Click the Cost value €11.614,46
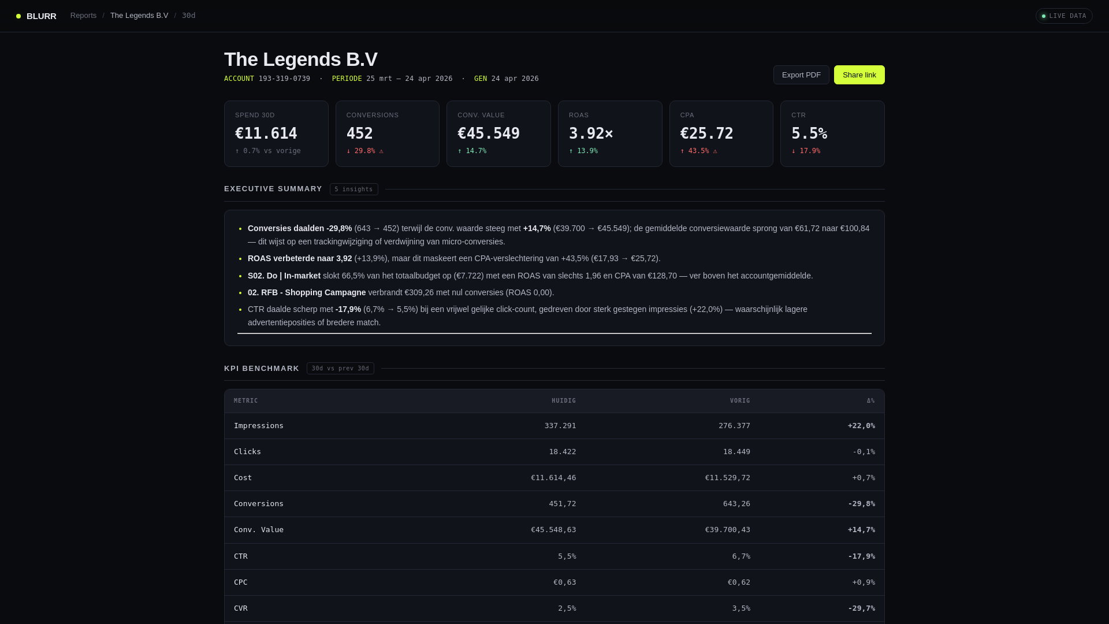Viewport: 1109px width, 624px height. click(x=553, y=478)
